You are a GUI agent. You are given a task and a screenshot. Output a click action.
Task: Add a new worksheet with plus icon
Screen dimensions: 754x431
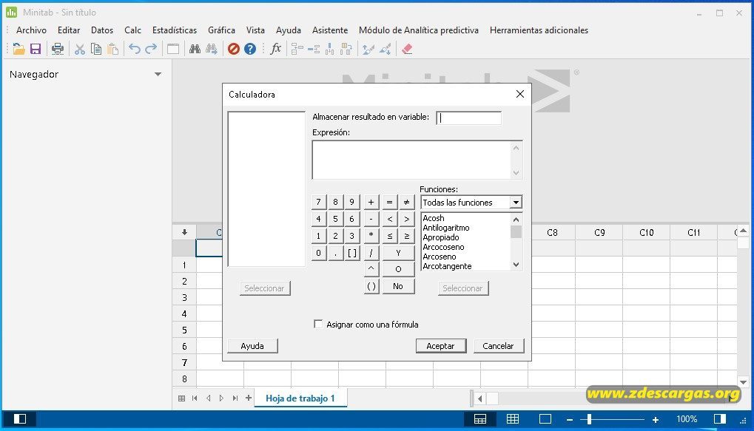click(249, 398)
